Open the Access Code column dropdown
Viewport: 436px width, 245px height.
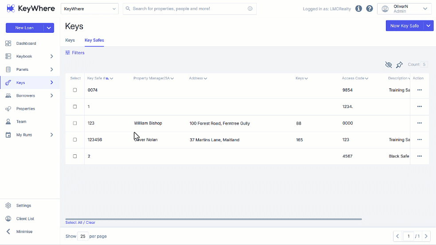click(x=367, y=79)
